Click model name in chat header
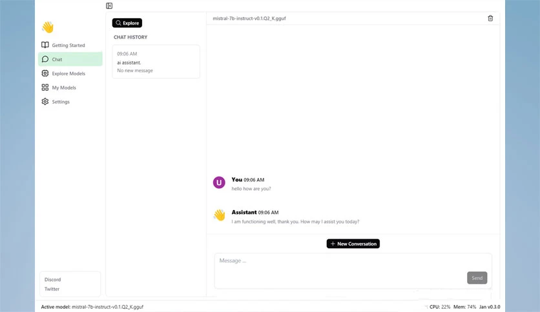This screenshot has height=312, width=540. (249, 19)
